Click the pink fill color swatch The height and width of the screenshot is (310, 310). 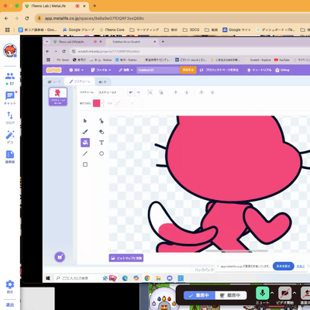pos(97,103)
